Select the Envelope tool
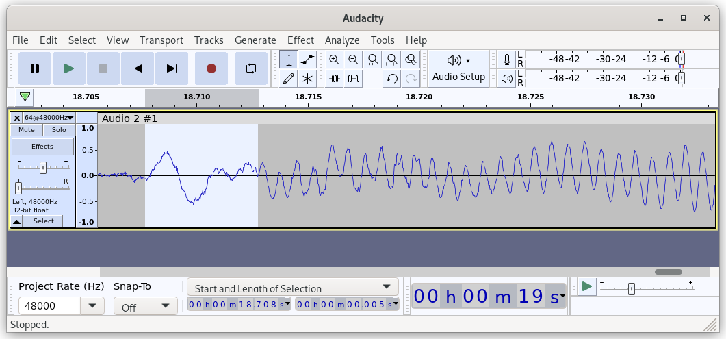 pyautogui.click(x=307, y=60)
